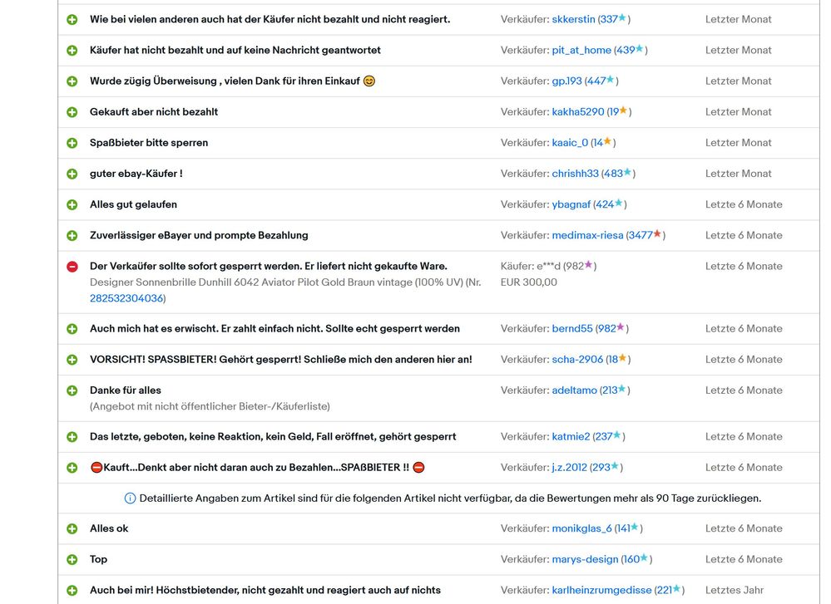Image resolution: width=831 pixels, height=604 pixels.
Task: Click the red negative feedback icon
Action: point(72,267)
